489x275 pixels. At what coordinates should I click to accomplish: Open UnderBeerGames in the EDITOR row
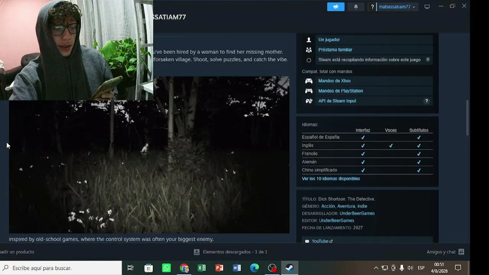tap(337, 221)
